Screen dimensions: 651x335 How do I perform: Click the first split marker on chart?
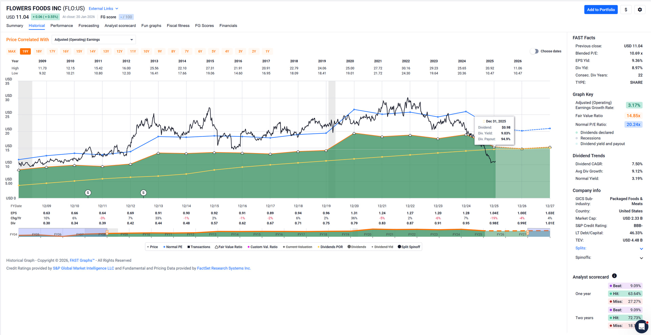click(88, 193)
